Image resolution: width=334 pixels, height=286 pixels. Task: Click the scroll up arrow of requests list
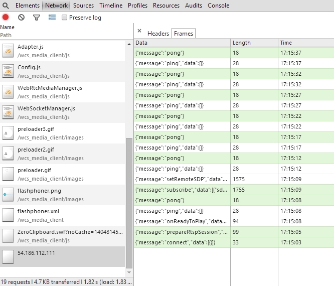[x=129, y=44]
